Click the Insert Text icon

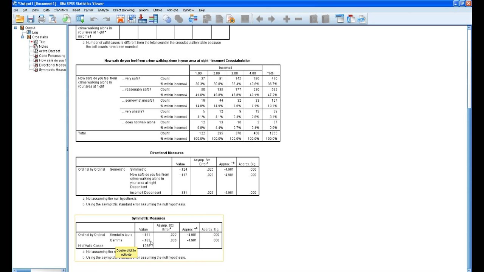[x=362, y=19]
